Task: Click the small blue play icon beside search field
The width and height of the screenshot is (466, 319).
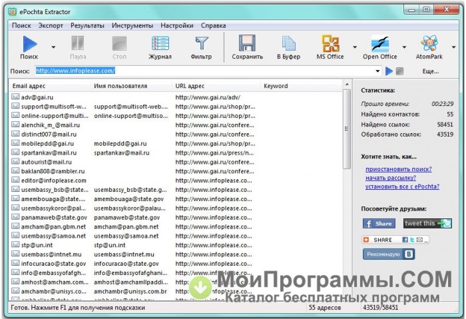Action: [x=389, y=71]
